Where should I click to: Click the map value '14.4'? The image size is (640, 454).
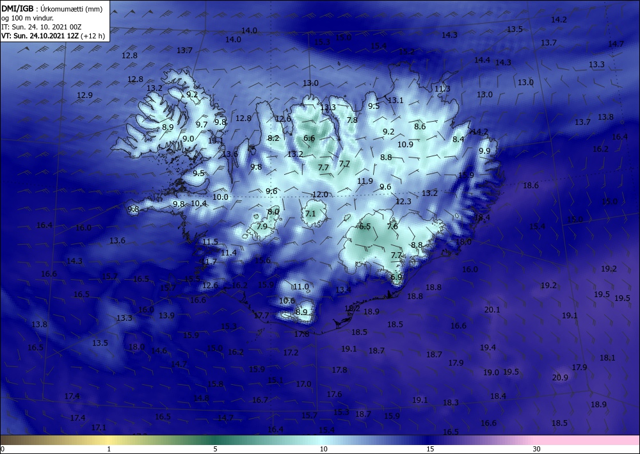[482, 60]
